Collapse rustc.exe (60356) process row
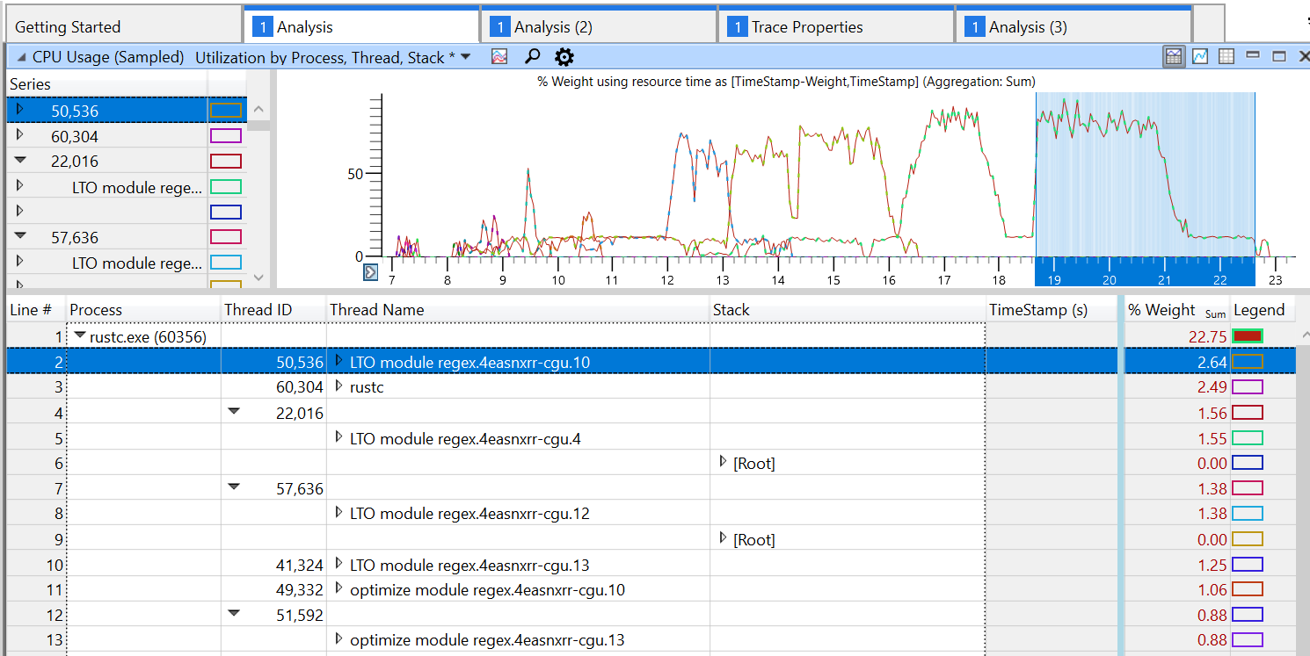 (81, 335)
